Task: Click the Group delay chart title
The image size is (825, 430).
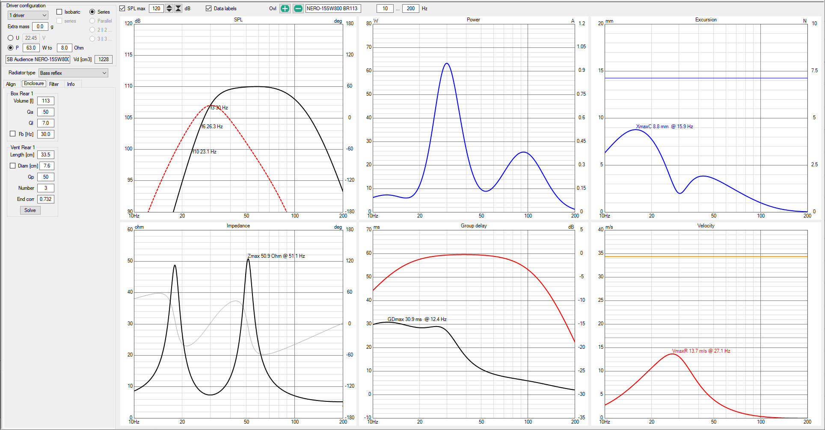Action: [x=474, y=226]
